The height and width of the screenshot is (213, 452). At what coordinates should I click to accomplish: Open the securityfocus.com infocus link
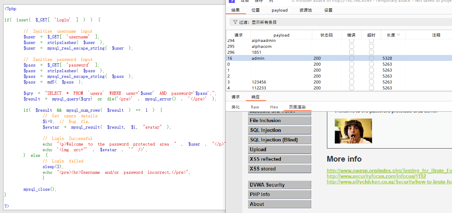click(x=376, y=176)
